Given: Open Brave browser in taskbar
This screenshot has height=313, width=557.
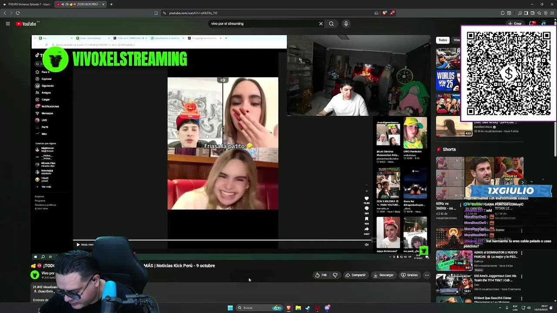Looking at the screenshot, I should pos(289,308).
